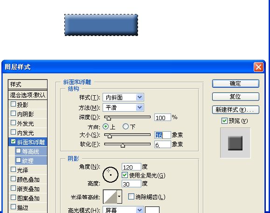Click the 确定 button
The width and height of the screenshot is (270, 213).
click(x=235, y=84)
